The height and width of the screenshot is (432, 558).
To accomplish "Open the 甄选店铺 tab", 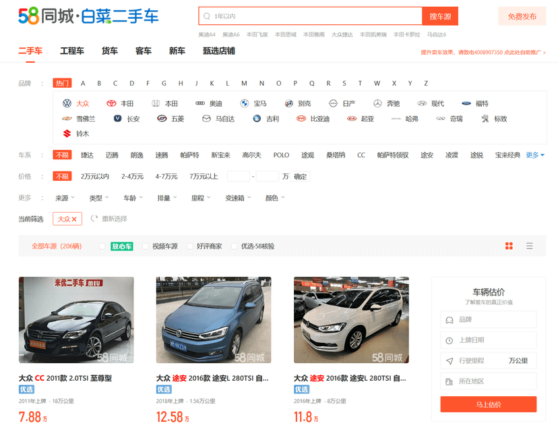I will tap(218, 51).
